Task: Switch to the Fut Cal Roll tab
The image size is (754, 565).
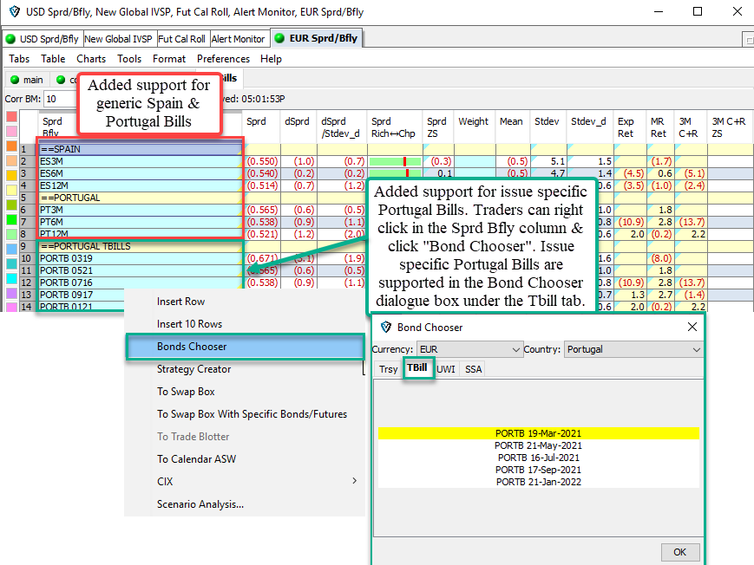Action: click(x=181, y=39)
